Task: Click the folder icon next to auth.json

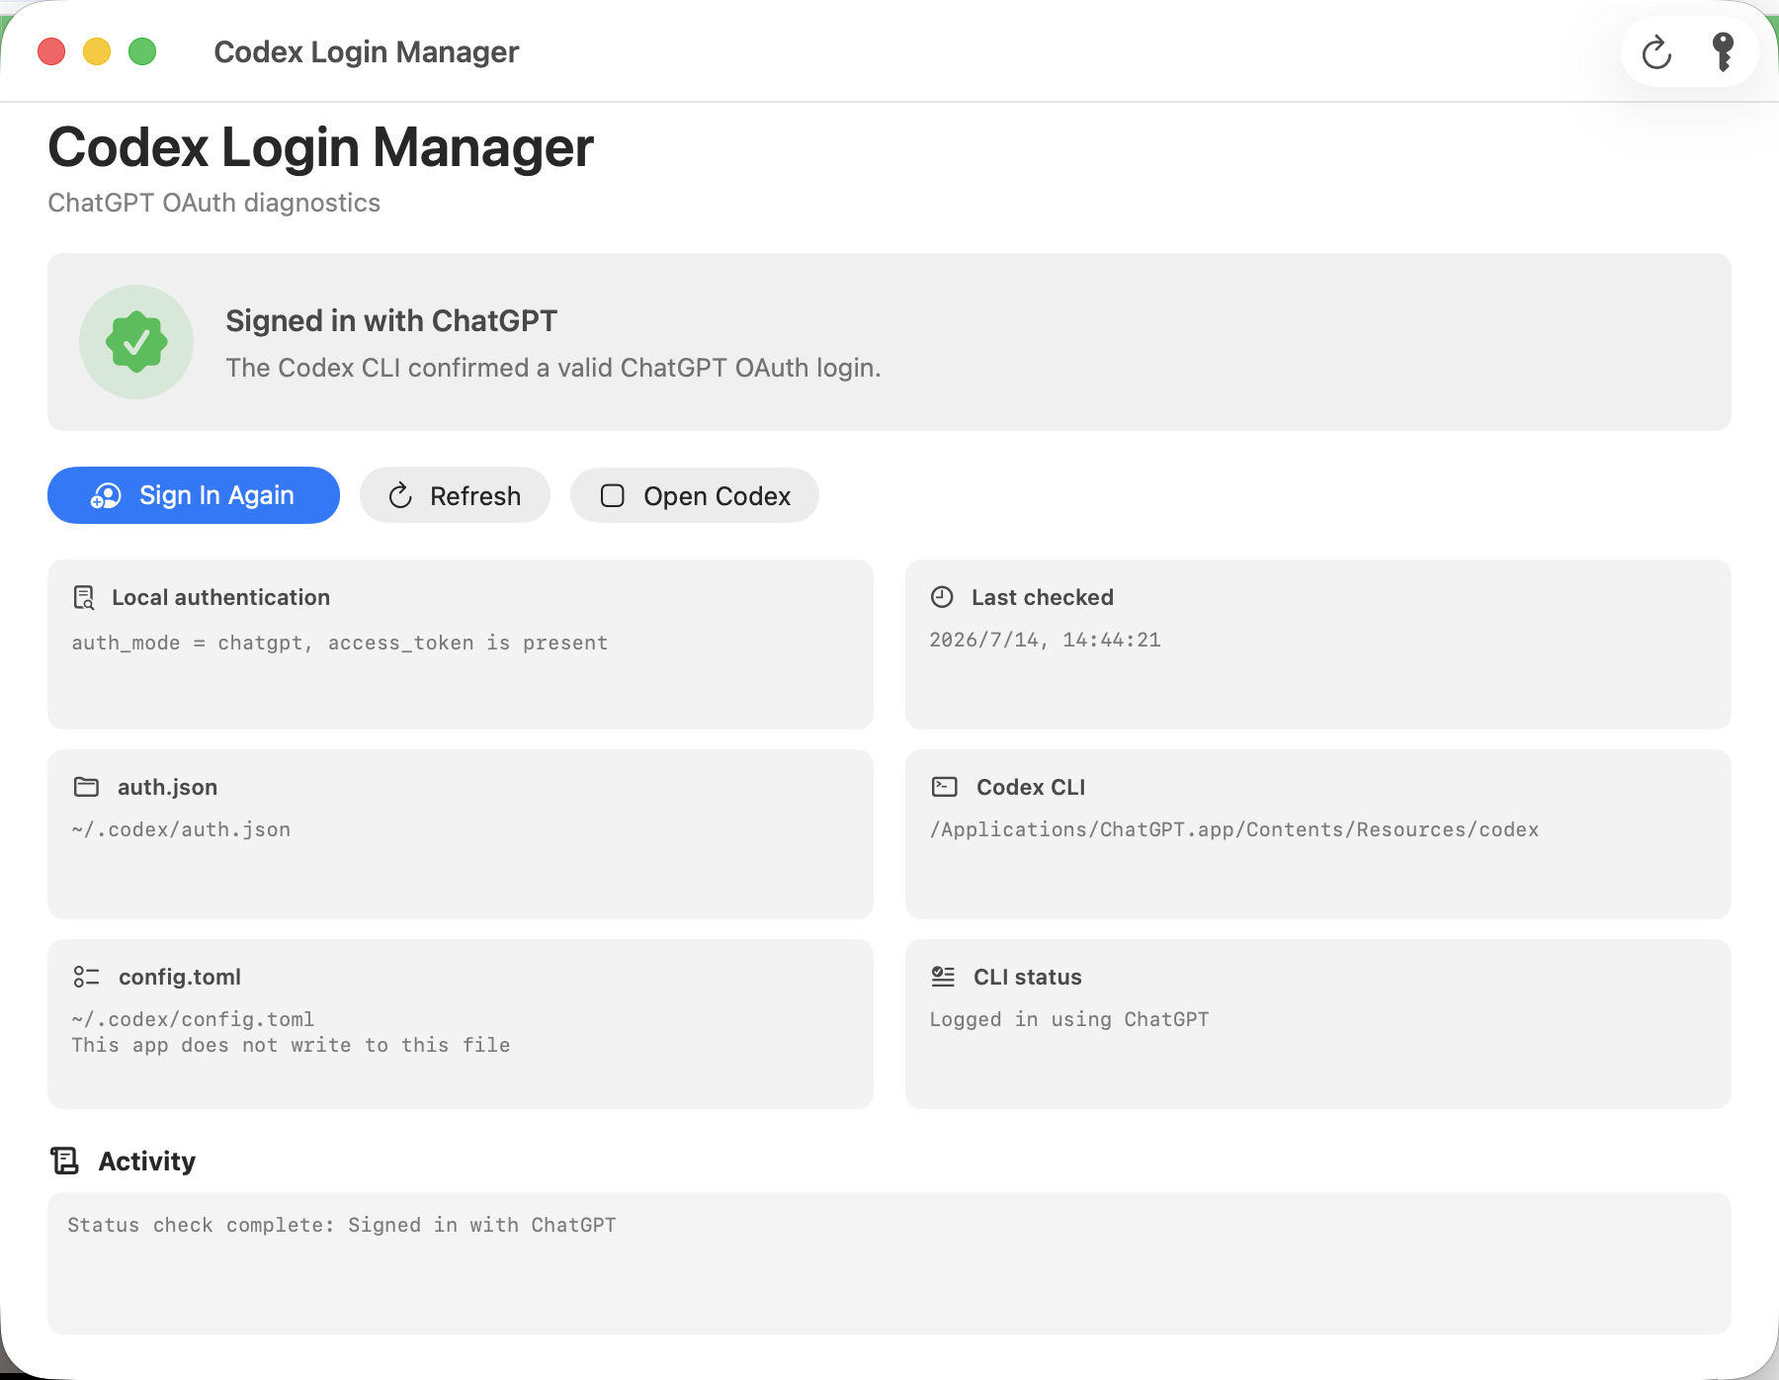Action: pos(87,787)
